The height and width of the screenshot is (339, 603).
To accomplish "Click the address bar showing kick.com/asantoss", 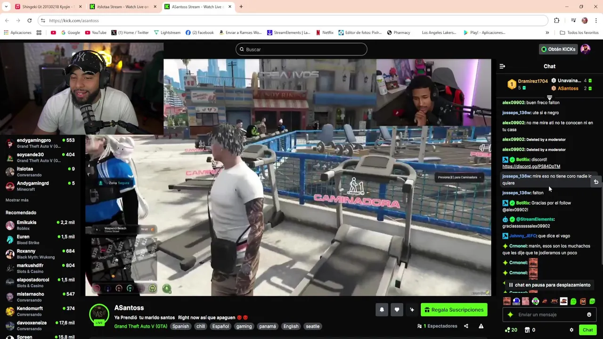I will (292, 21).
